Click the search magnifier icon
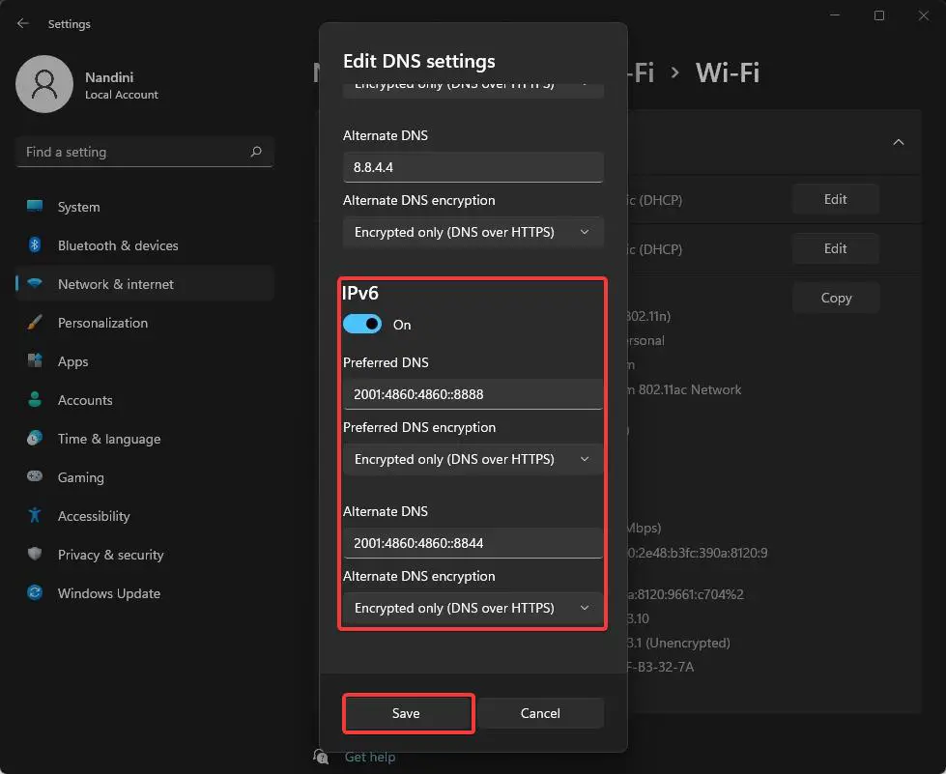Viewport: 946px width, 774px height. 256,152
